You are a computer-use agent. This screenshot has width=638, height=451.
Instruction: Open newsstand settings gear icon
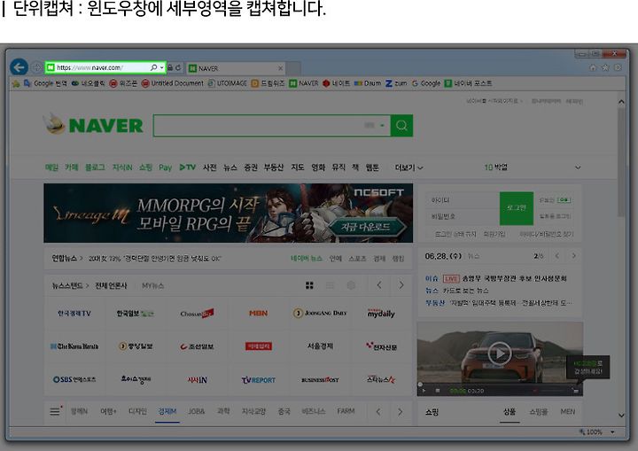[x=351, y=285]
